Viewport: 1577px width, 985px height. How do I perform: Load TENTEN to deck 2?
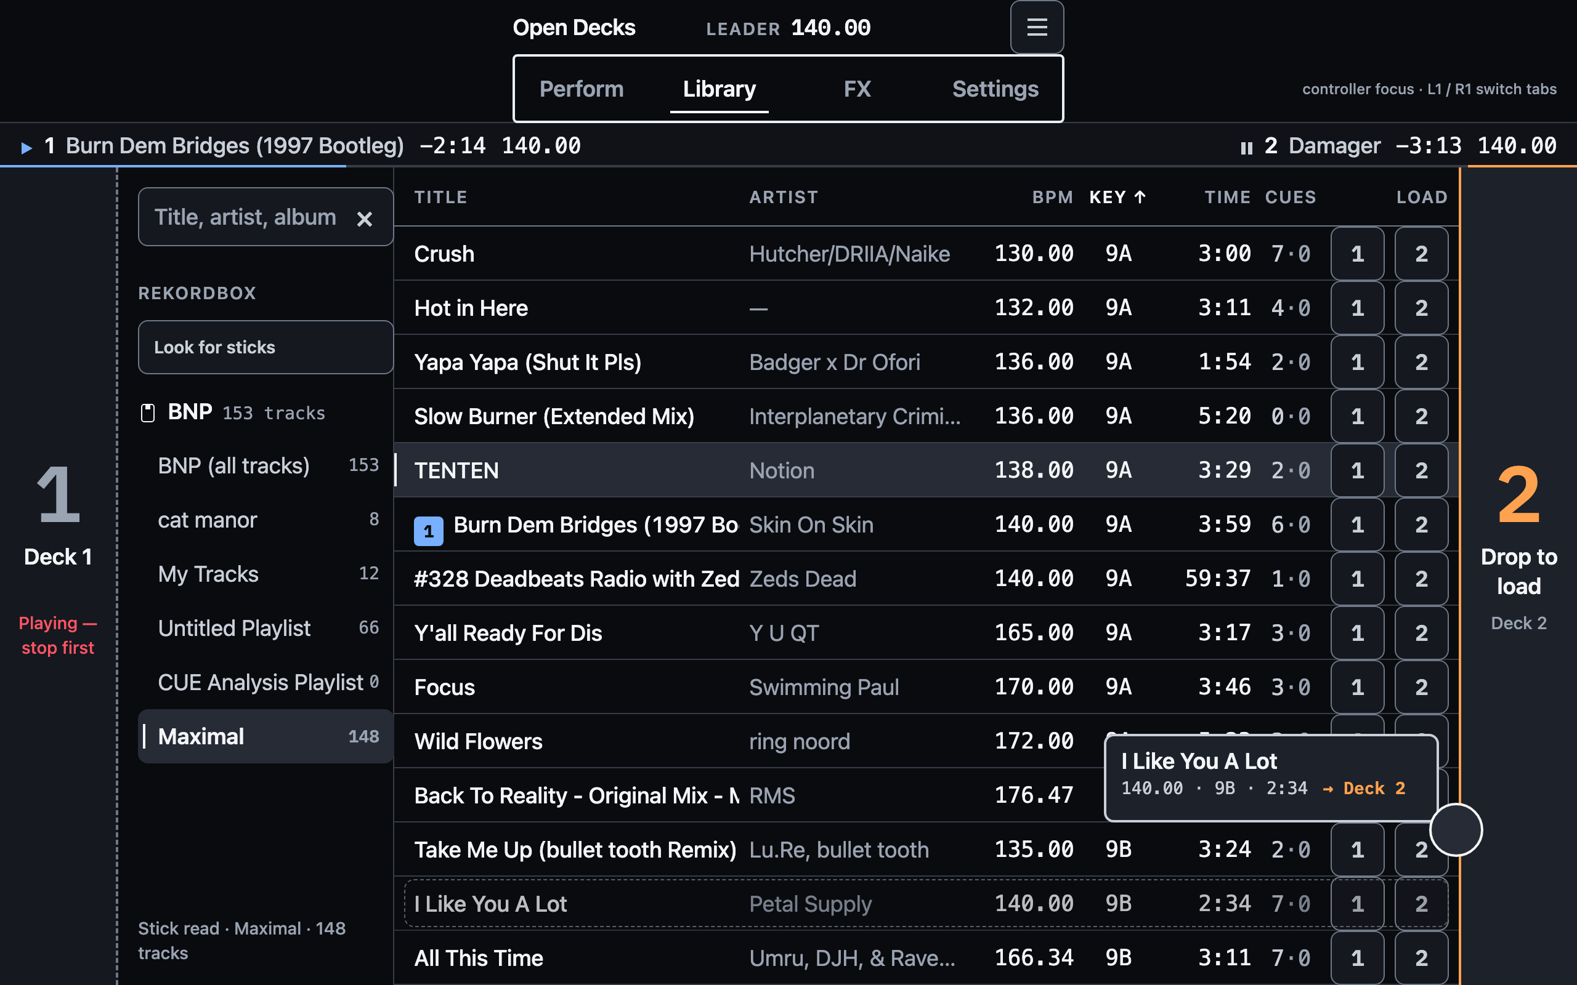click(1421, 470)
